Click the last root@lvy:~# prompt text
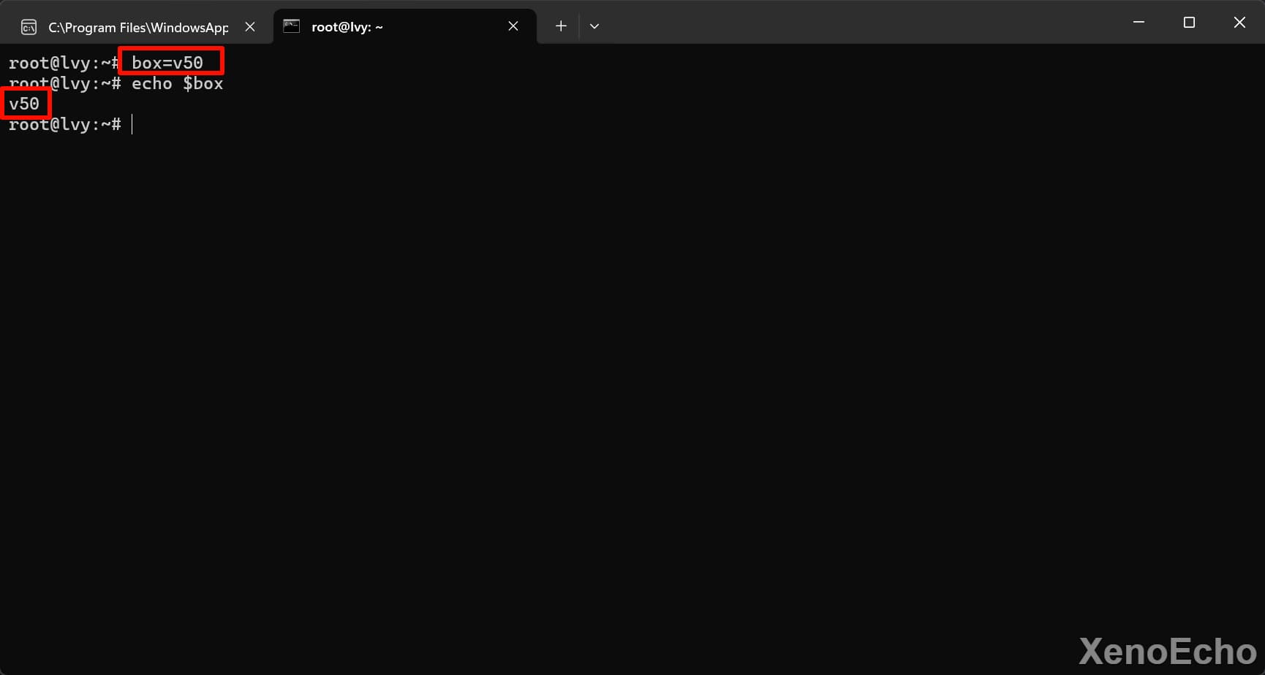The image size is (1265, 675). pyautogui.click(x=64, y=125)
